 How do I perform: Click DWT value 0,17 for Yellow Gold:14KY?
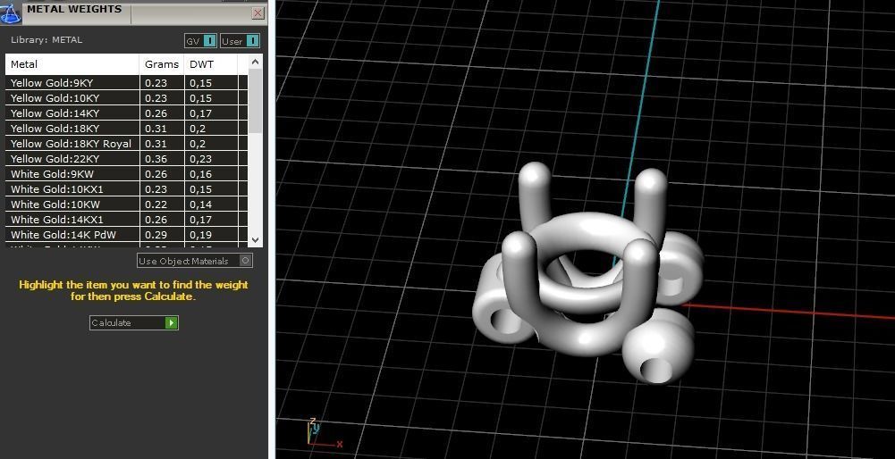tap(201, 113)
